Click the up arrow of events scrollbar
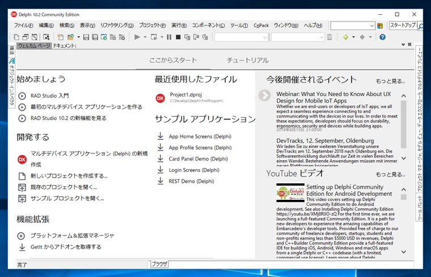The height and width of the screenshot is (277, 431). [x=404, y=96]
